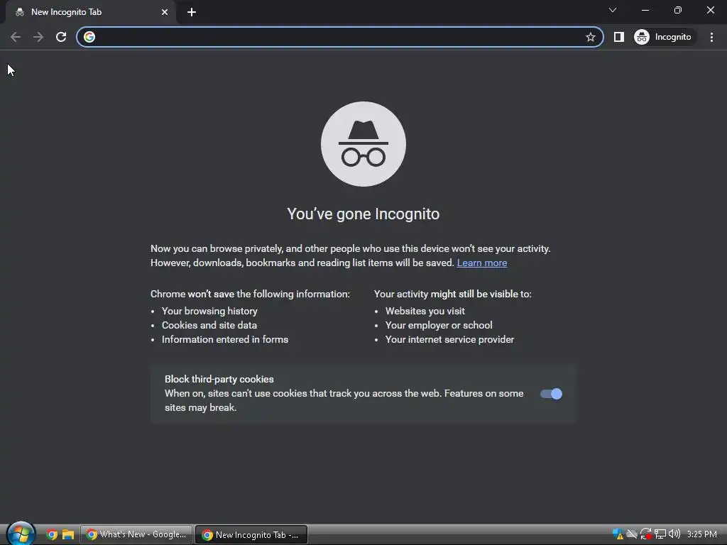Open the volume speaker tray icon
Image resolution: width=727 pixels, height=545 pixels.
tap(674, 534)
